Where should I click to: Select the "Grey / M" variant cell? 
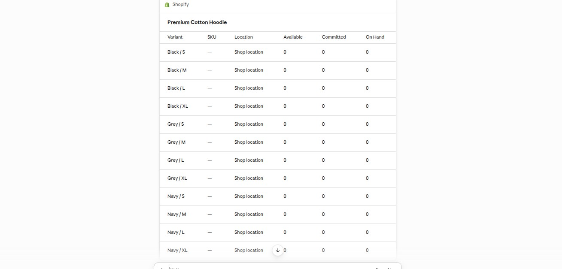point(176,142)
